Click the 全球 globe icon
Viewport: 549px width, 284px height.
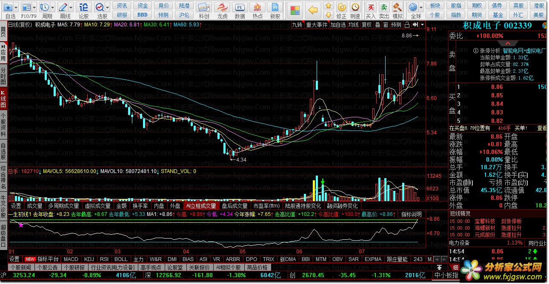point(413,8)
